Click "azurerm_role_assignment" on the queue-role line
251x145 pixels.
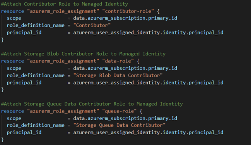[63, 111]
